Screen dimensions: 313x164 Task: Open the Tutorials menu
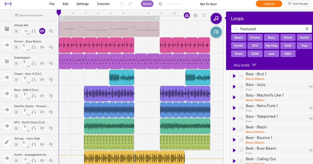103,4
